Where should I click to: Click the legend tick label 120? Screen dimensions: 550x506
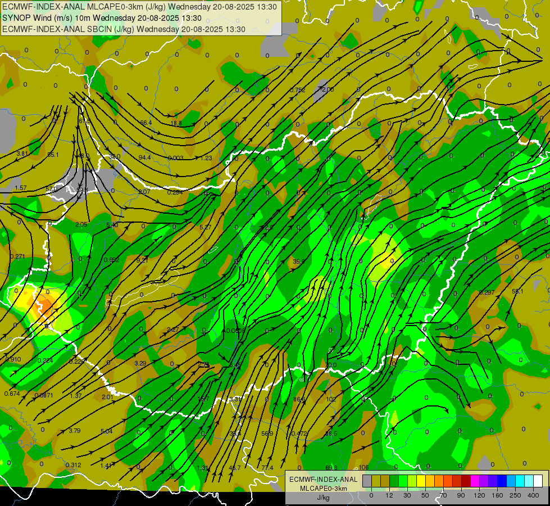click(x=479, y=495)
